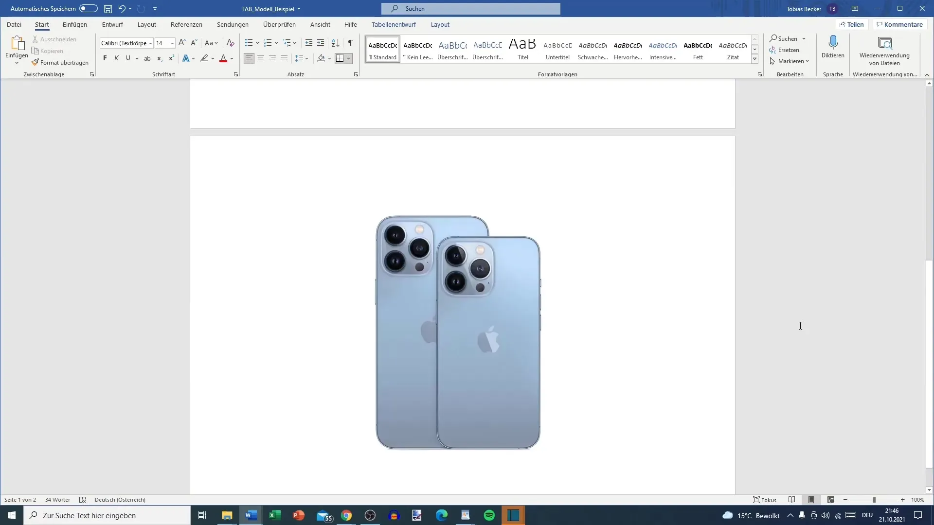Viewport: 934px width, 525px height.
Task: Click the Decrease font size icon
Action: click(194, 43)
